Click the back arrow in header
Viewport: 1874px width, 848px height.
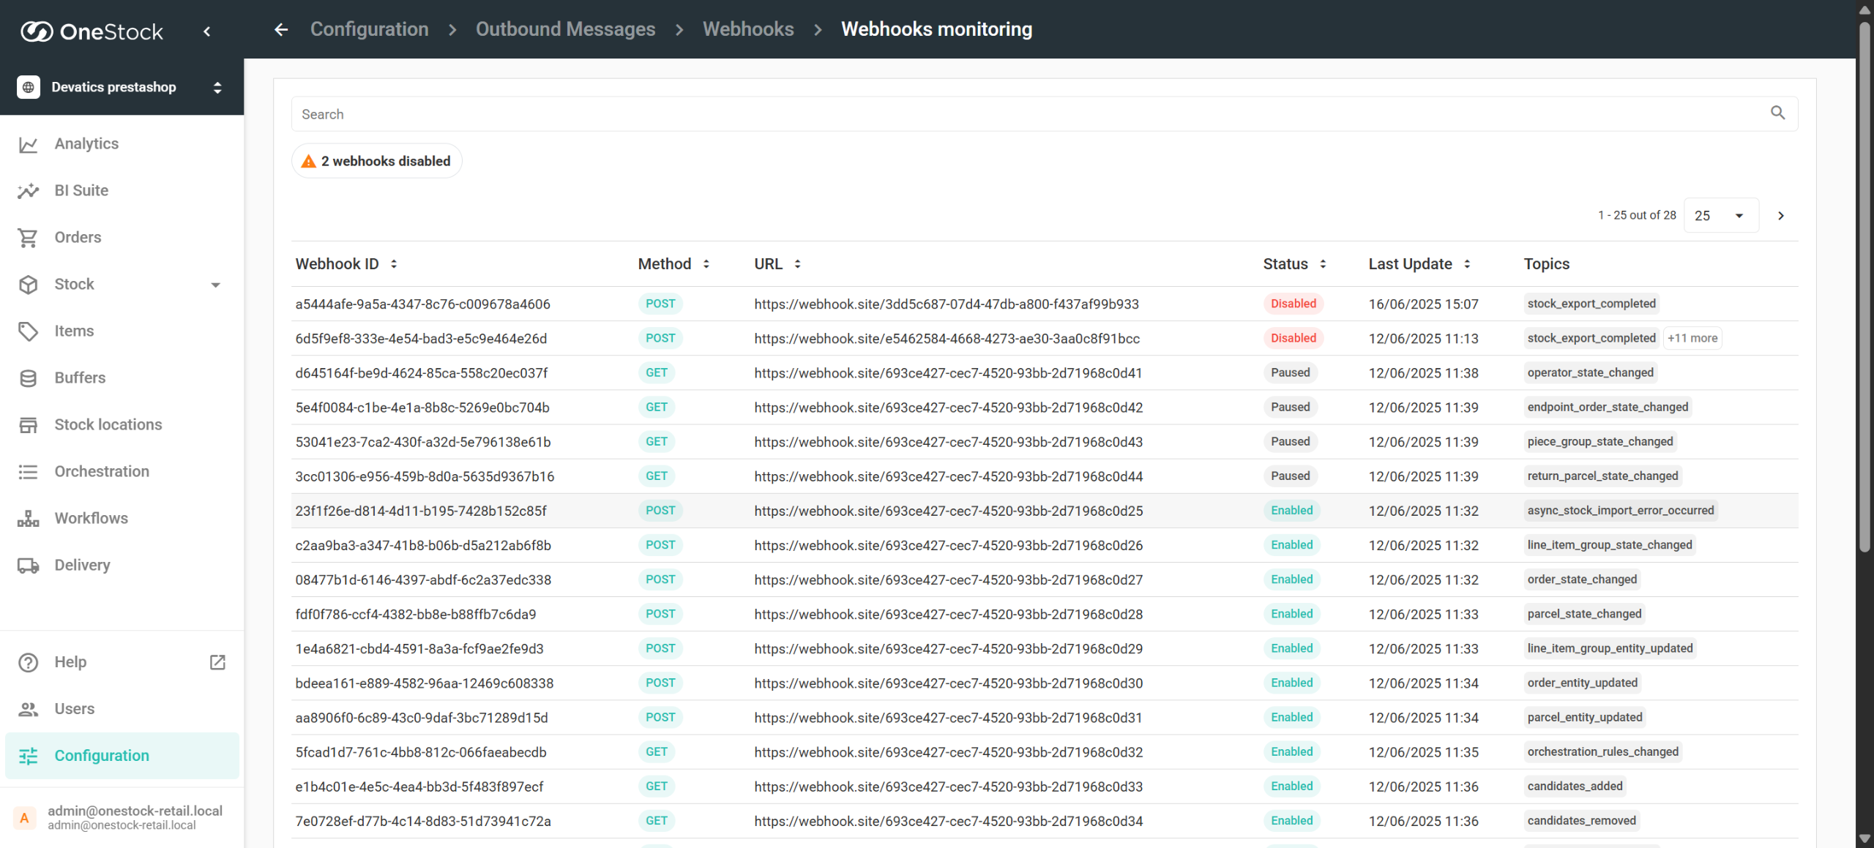coord(281,29)
